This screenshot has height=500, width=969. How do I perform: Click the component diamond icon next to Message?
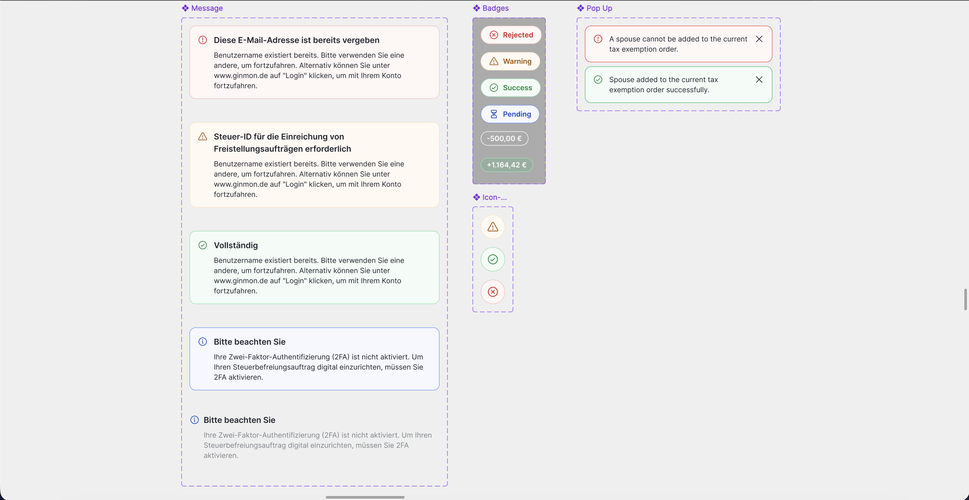click(x=185, y=8)
